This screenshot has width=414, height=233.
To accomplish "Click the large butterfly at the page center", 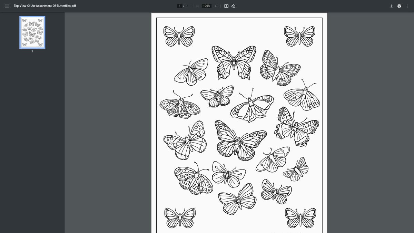I will tap(238, 142).
